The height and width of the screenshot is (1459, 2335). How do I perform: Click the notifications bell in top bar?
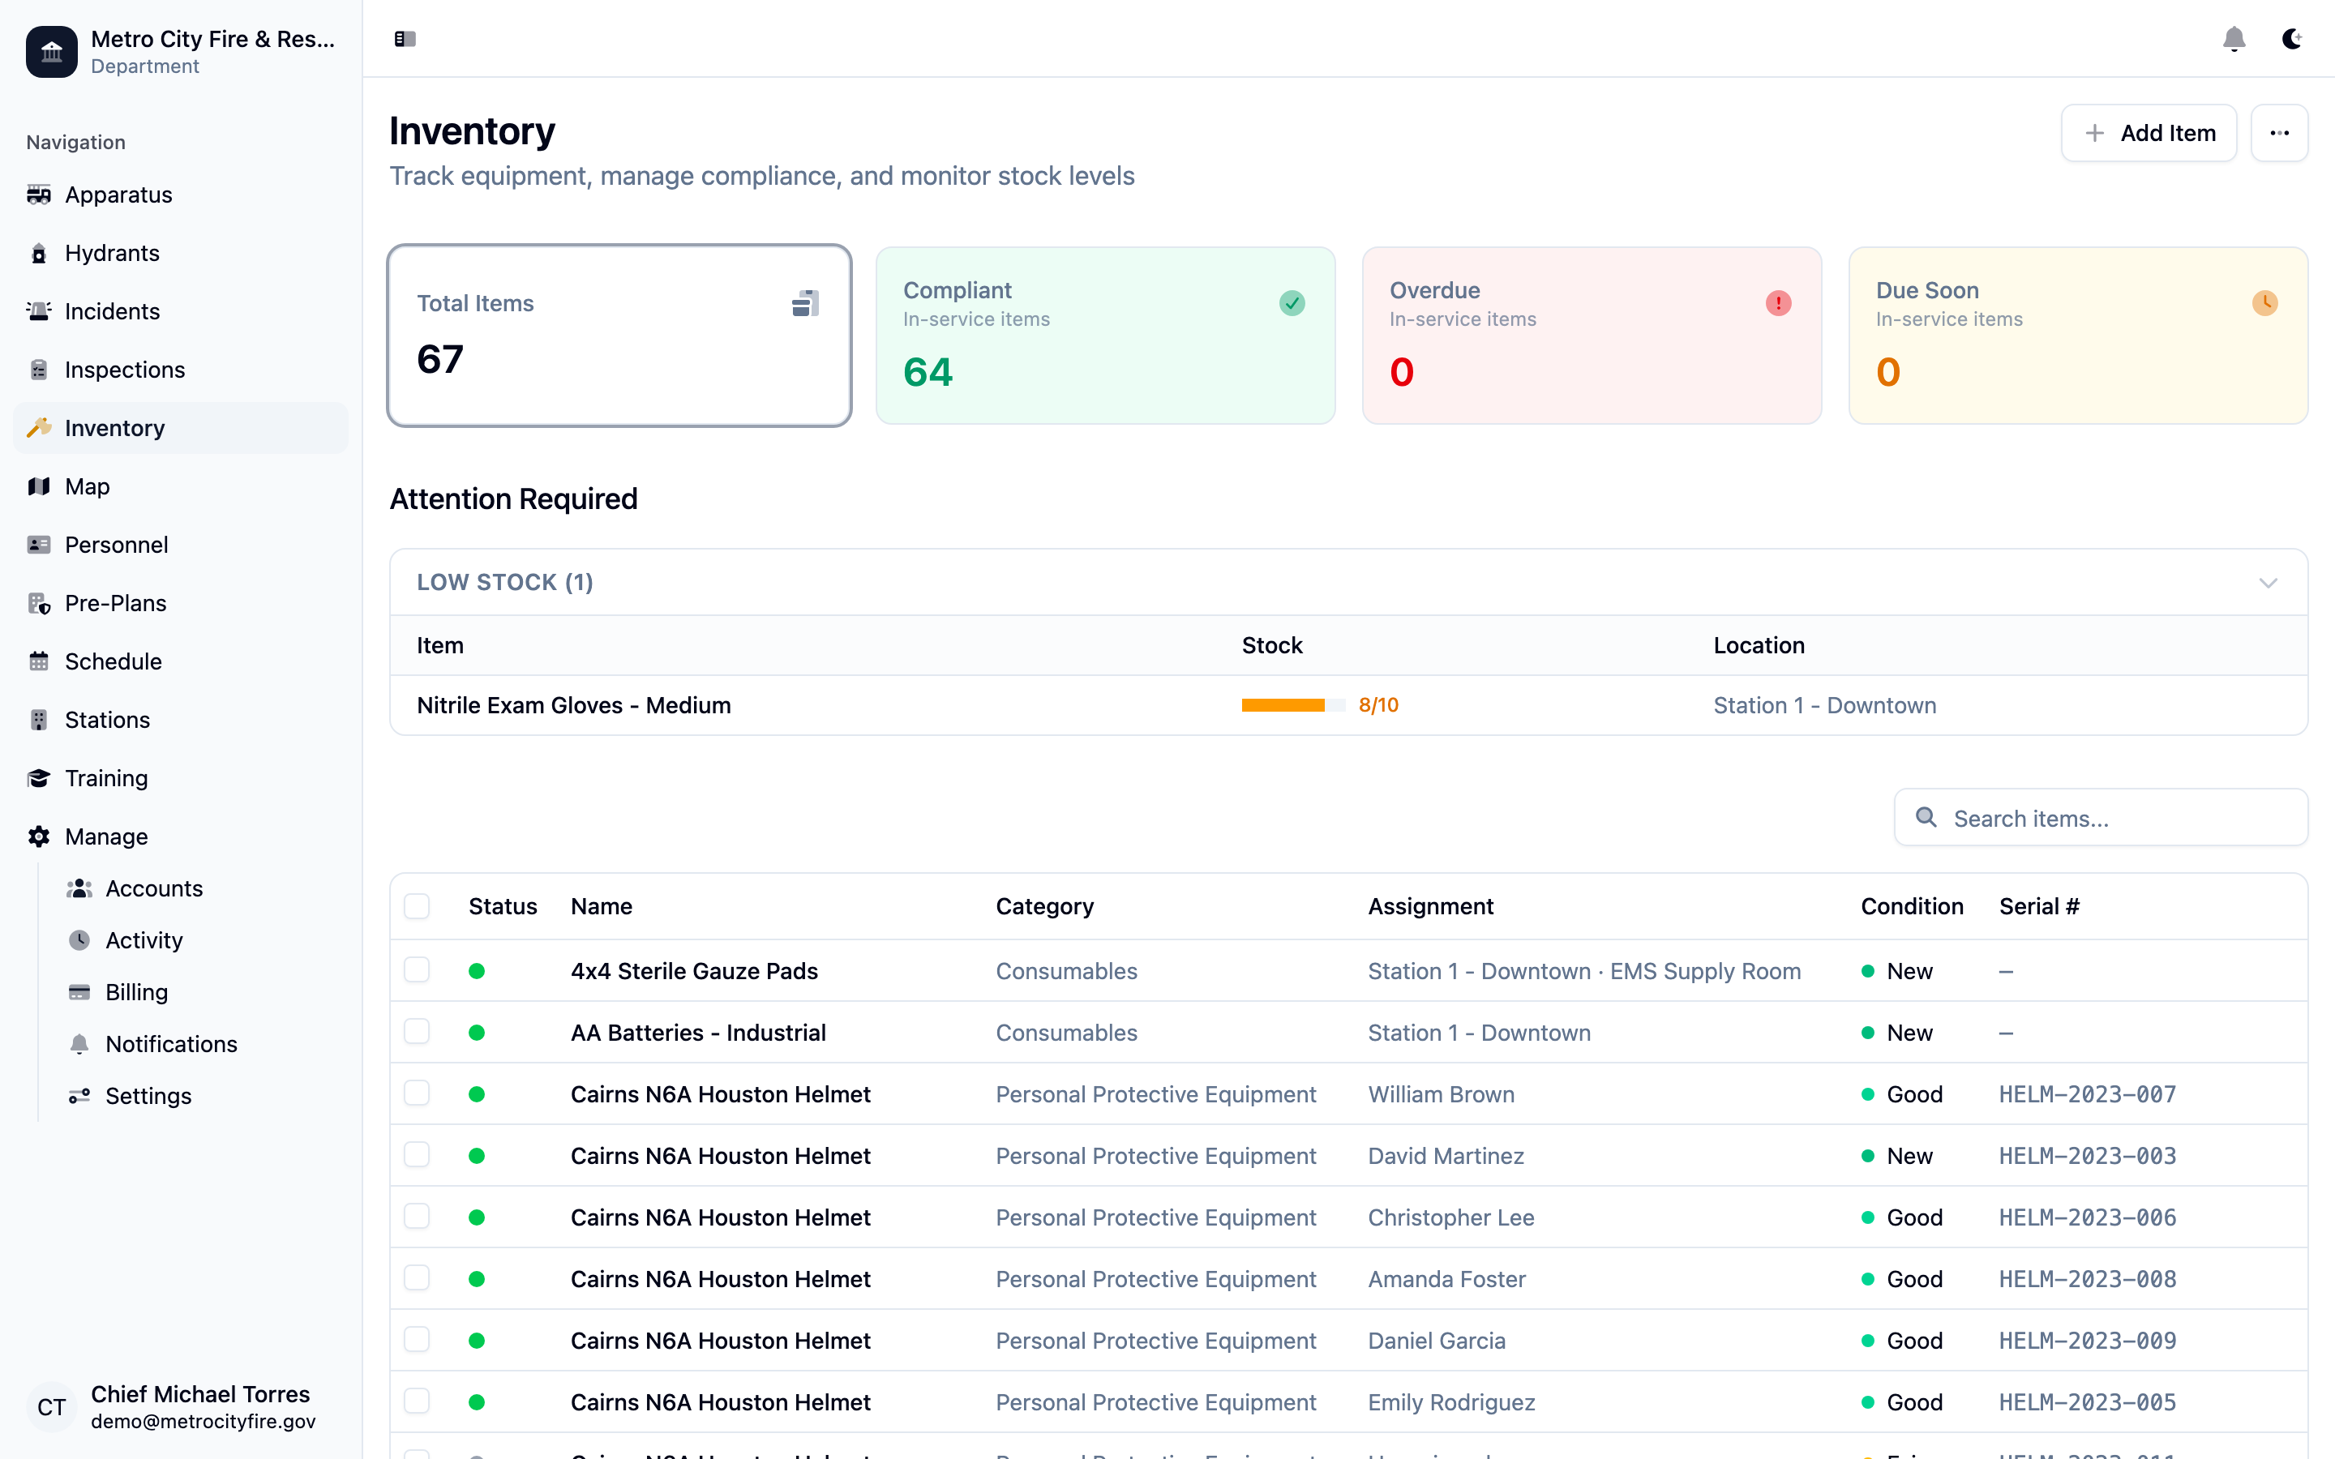(x=2234, y=39)
